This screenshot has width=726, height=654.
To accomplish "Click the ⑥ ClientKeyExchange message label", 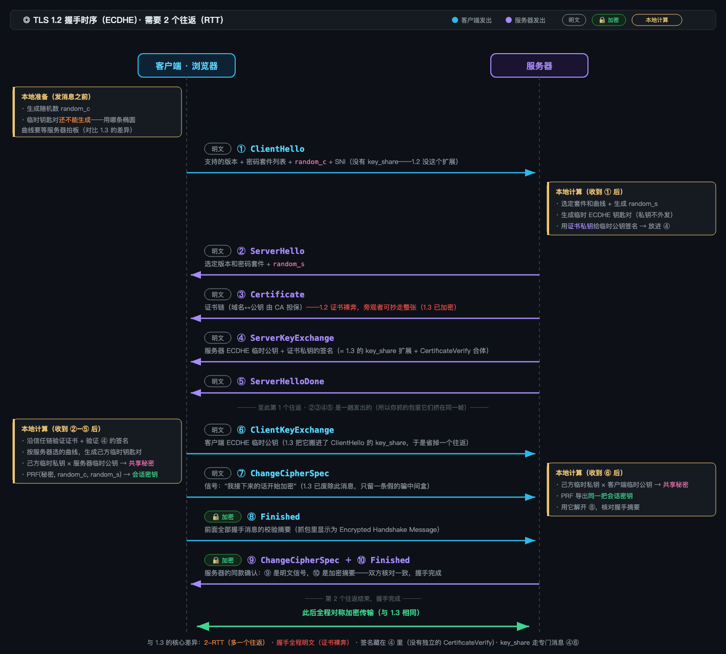I will pos(285,430).
